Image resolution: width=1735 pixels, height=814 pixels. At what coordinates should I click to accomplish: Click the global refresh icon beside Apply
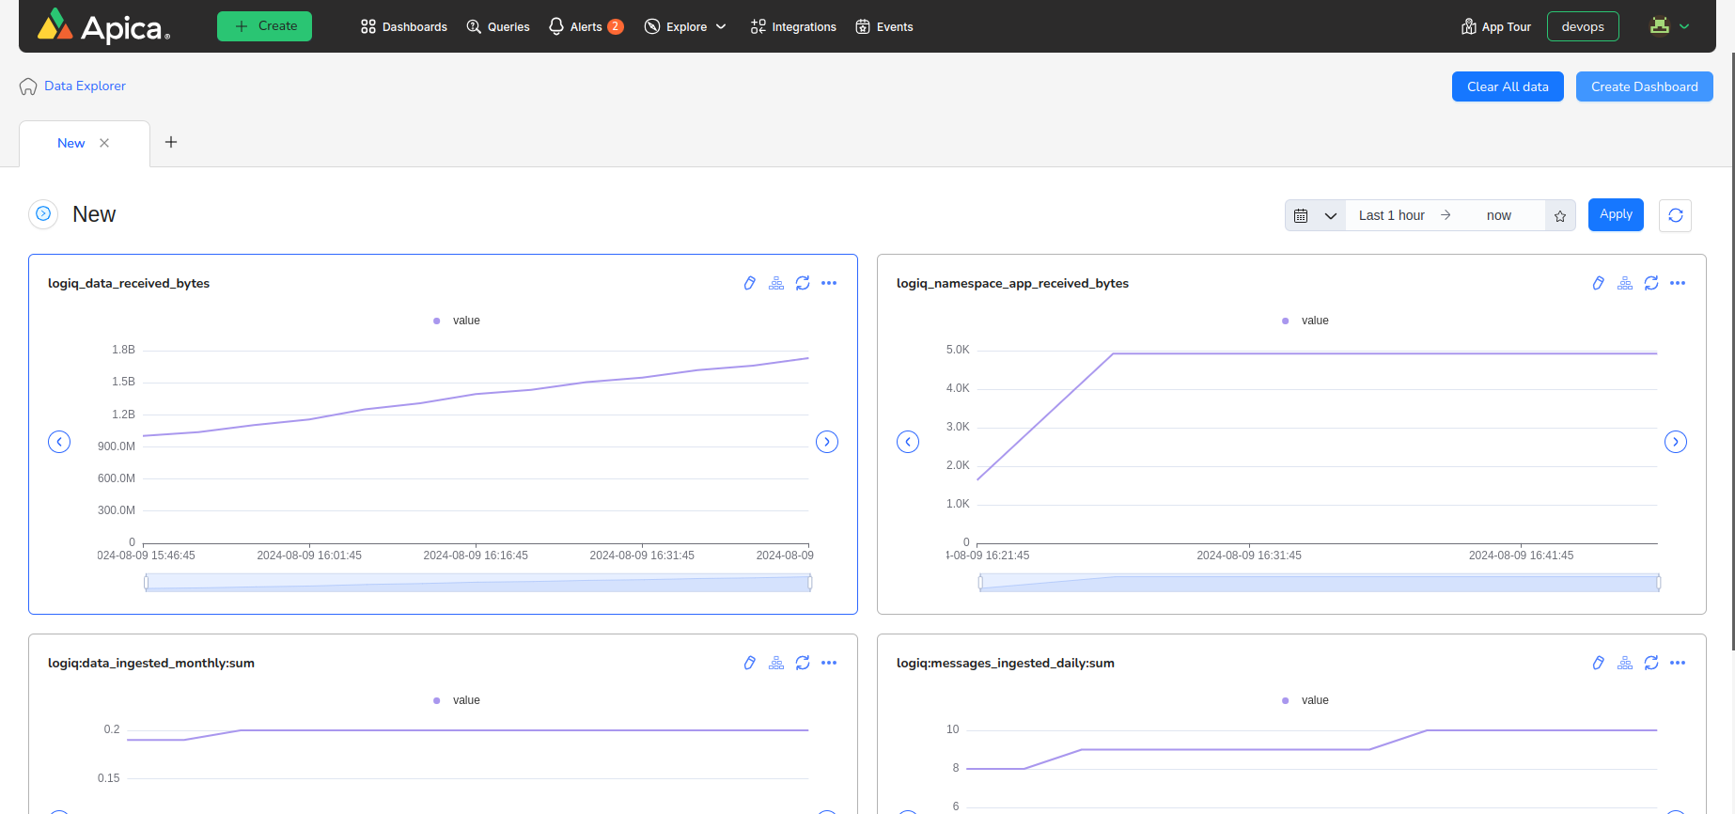point(1675,215)
